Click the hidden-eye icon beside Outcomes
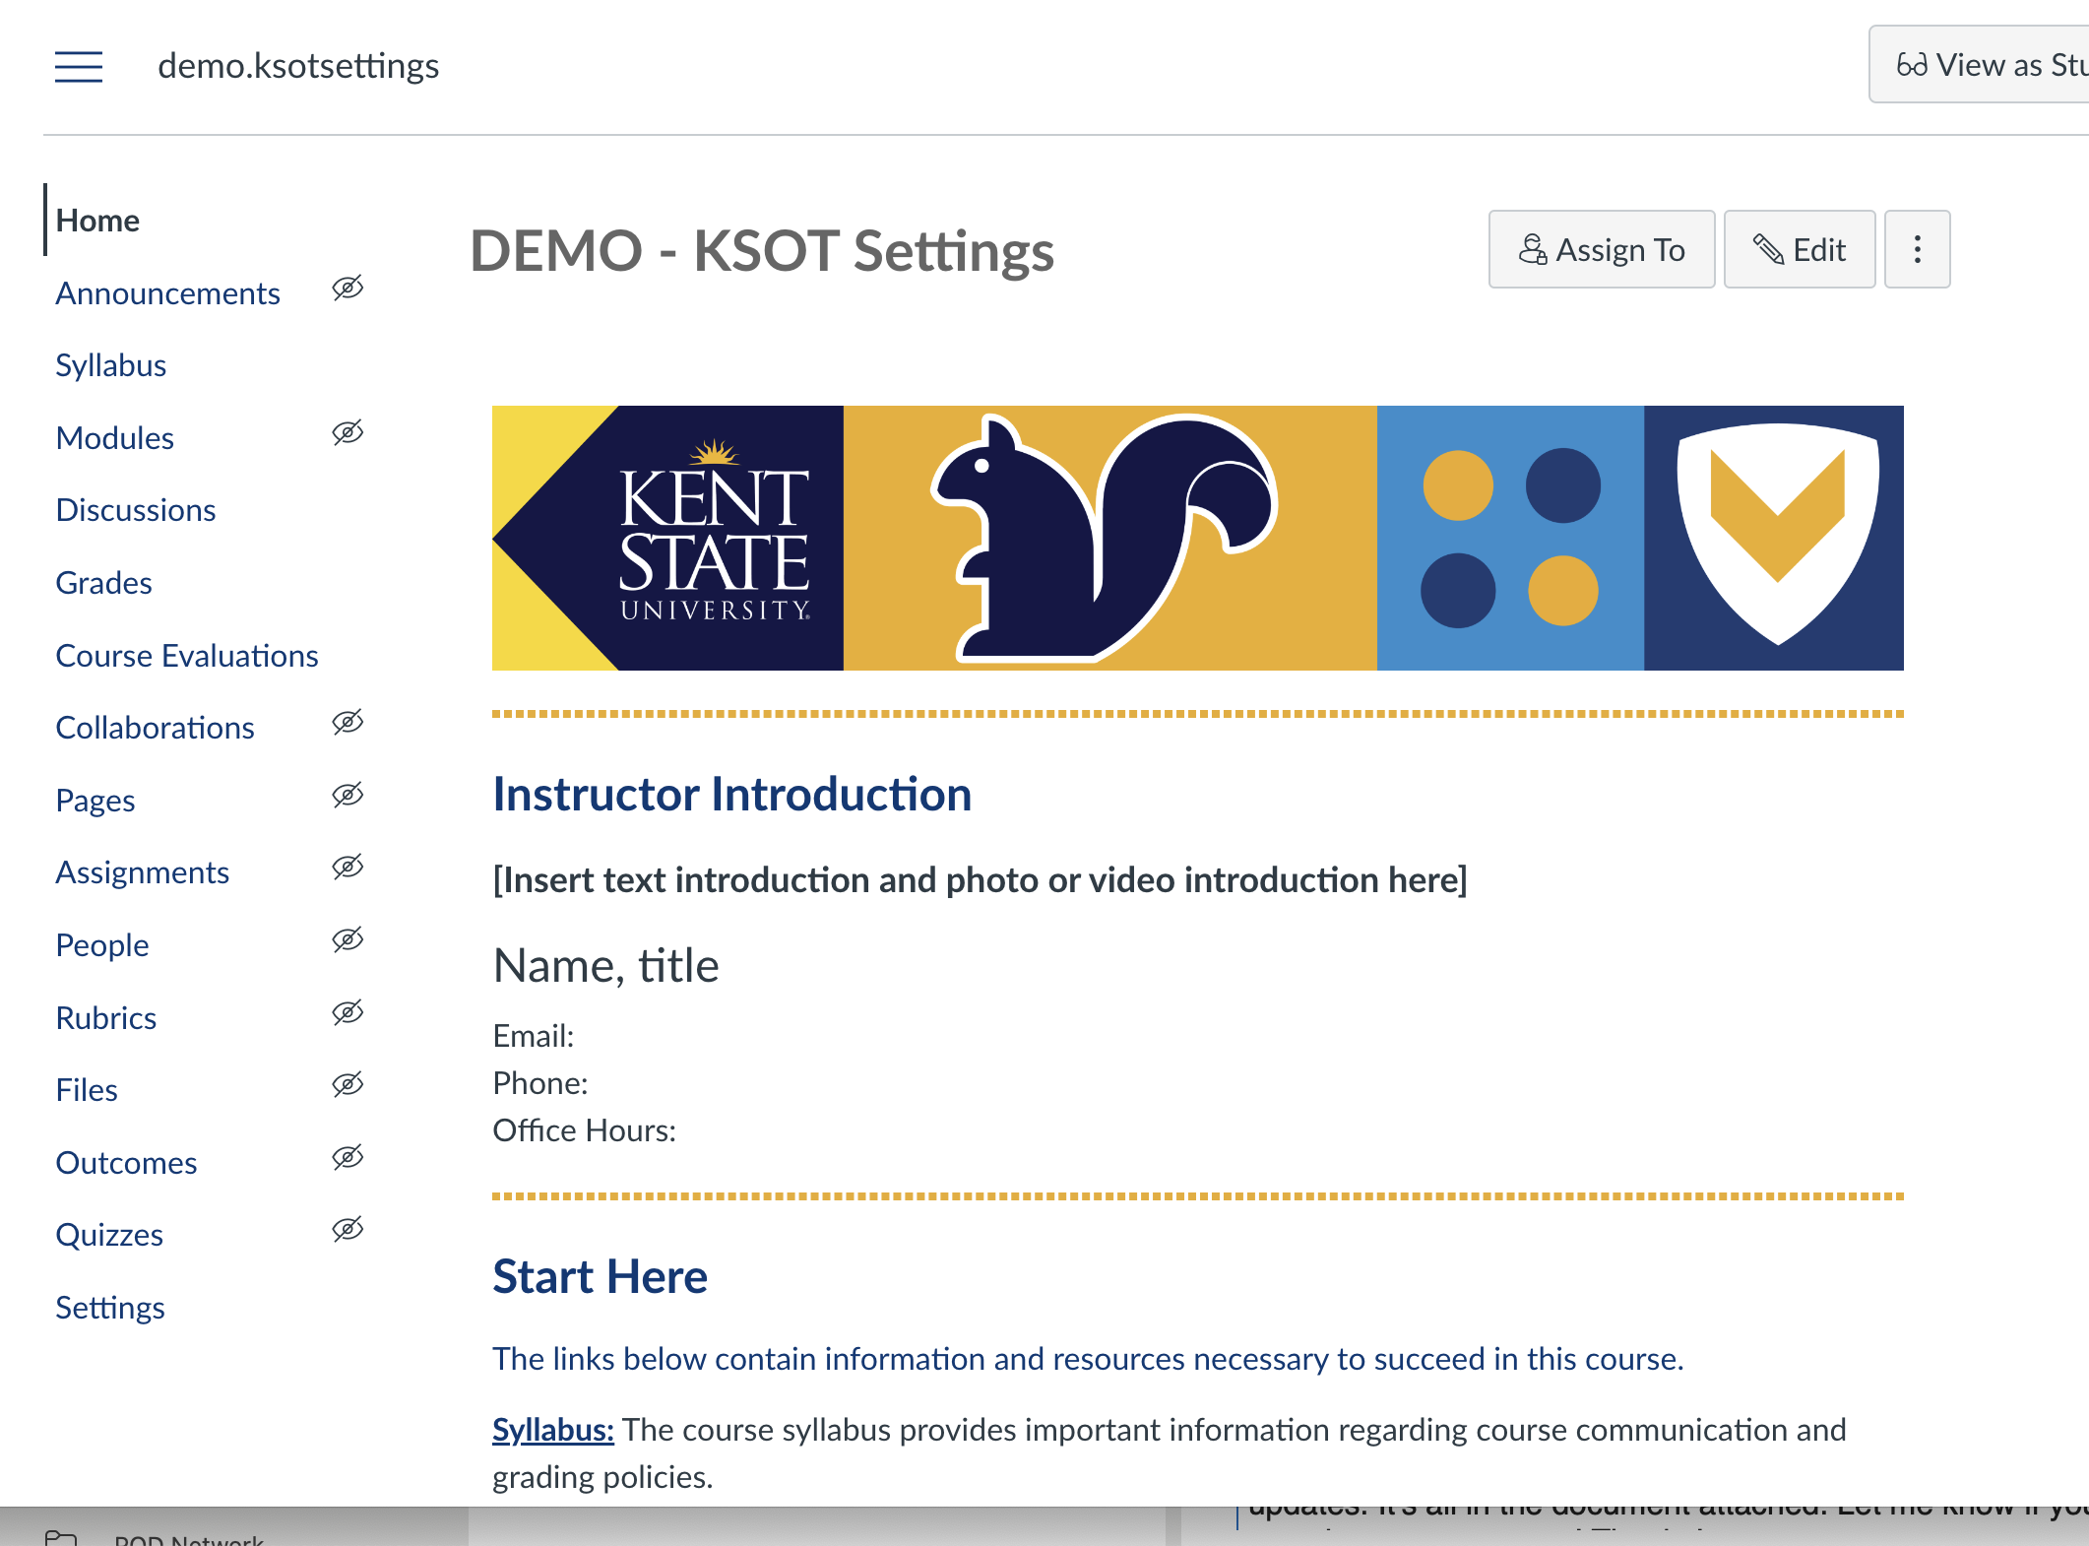Image resolution: width=2089 pixels, height=1546 pixels. 347,1157
